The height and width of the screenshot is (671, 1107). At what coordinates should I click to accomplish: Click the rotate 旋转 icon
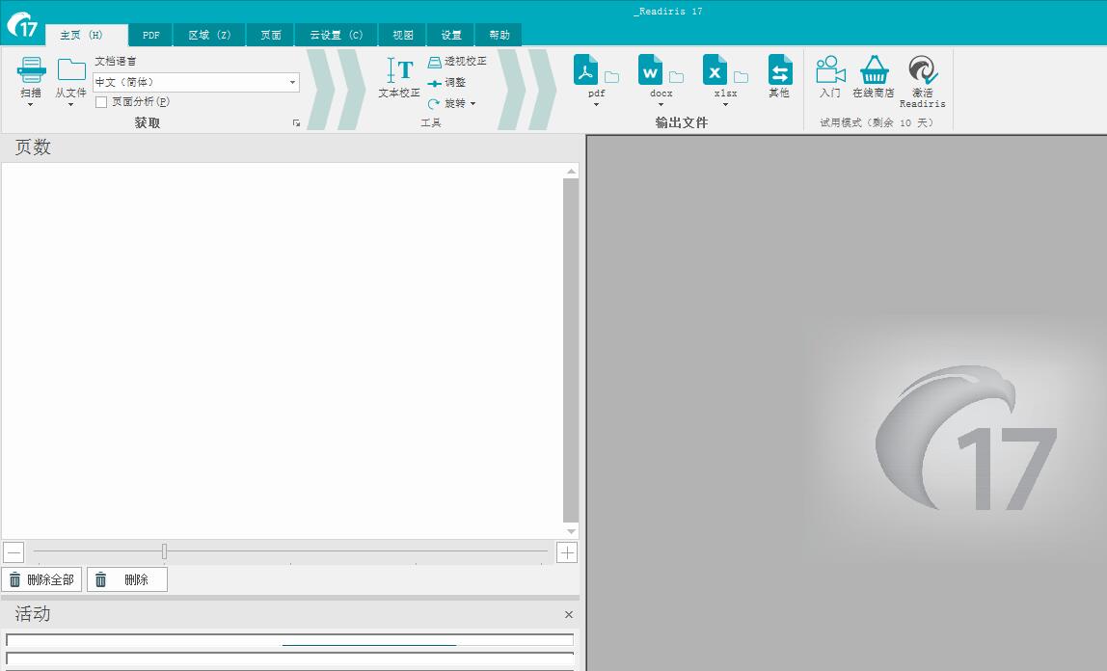coord(434,104)
